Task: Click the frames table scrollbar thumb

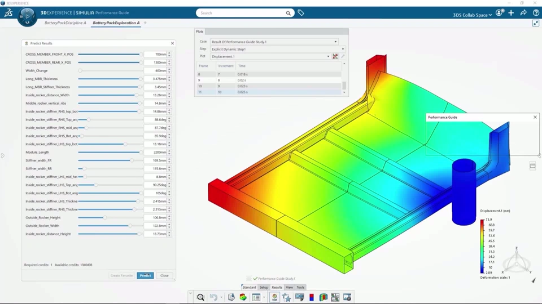Action: 344,85
